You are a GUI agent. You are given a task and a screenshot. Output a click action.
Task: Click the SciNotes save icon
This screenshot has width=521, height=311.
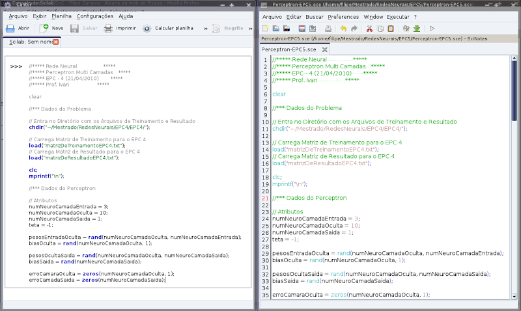click(x=302, y=29)
